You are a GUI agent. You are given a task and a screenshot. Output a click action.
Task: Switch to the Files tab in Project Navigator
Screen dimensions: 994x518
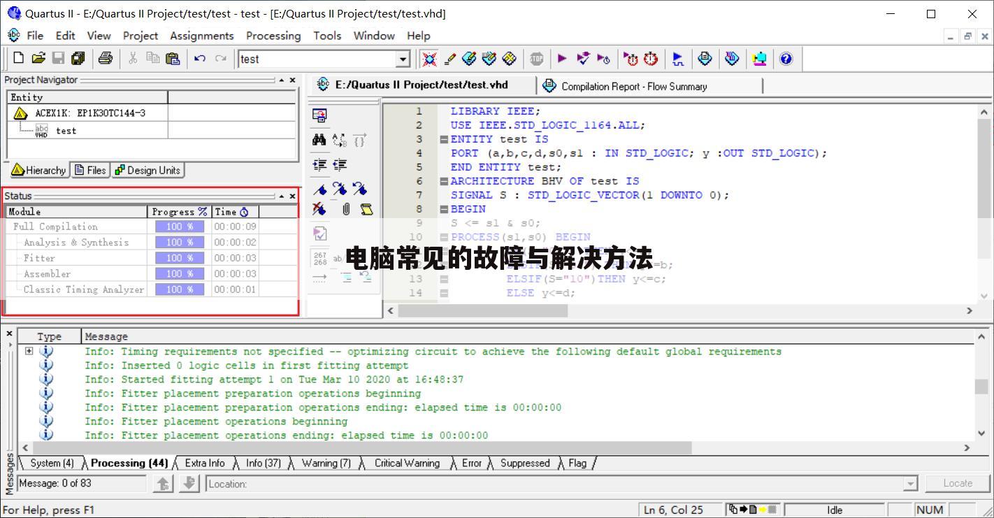tap(91, 170)
